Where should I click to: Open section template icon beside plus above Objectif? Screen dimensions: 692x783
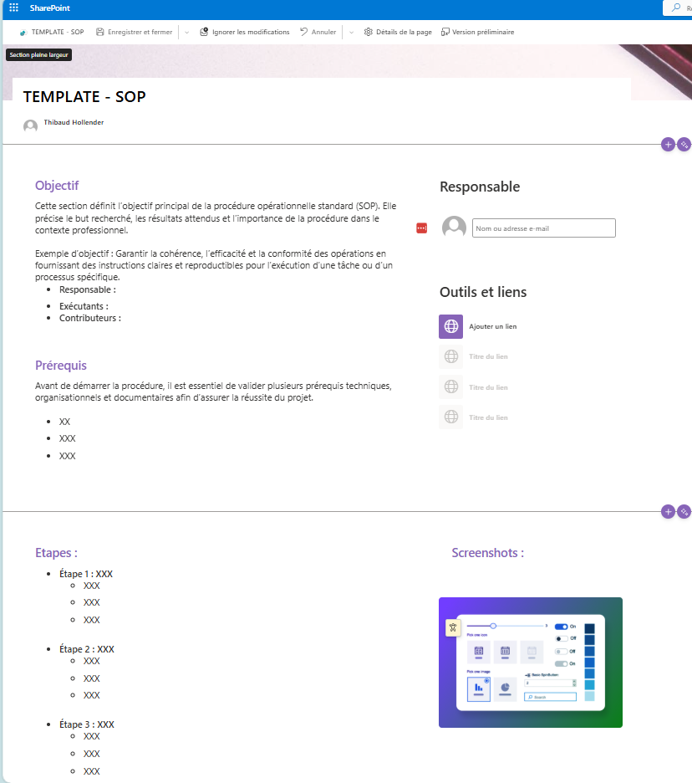point(684,144)
